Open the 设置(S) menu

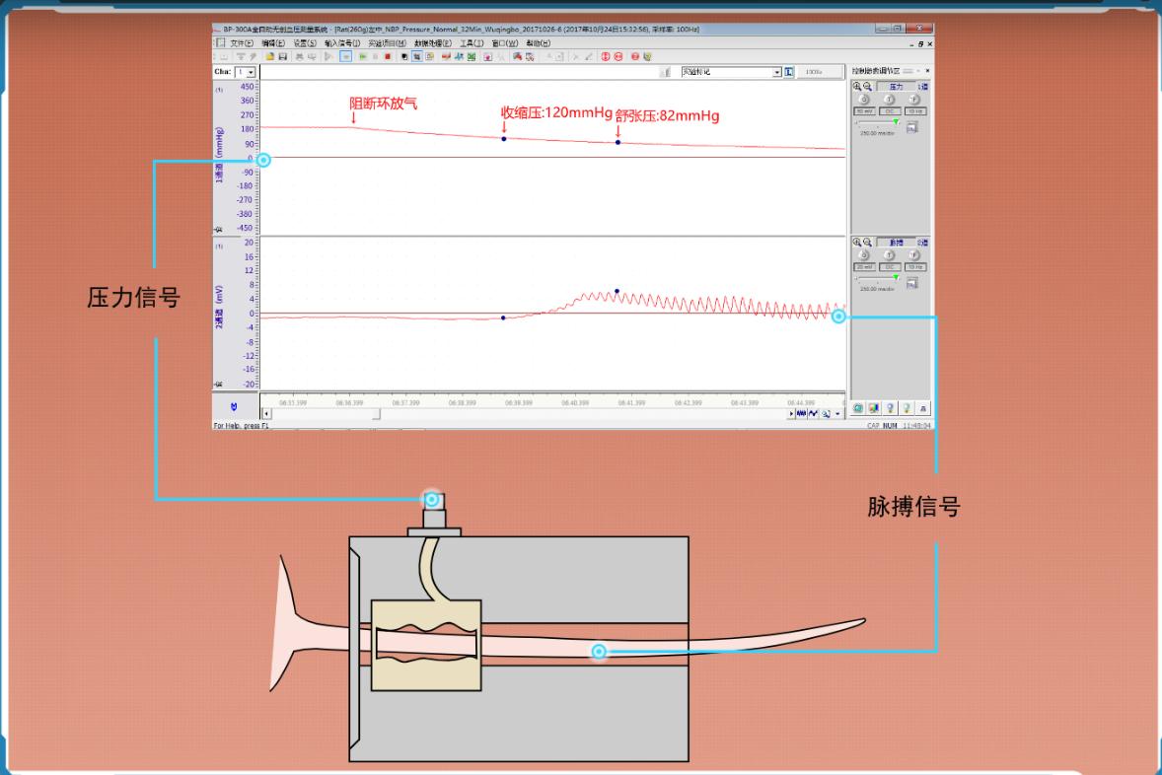click(x=305, y=43)
